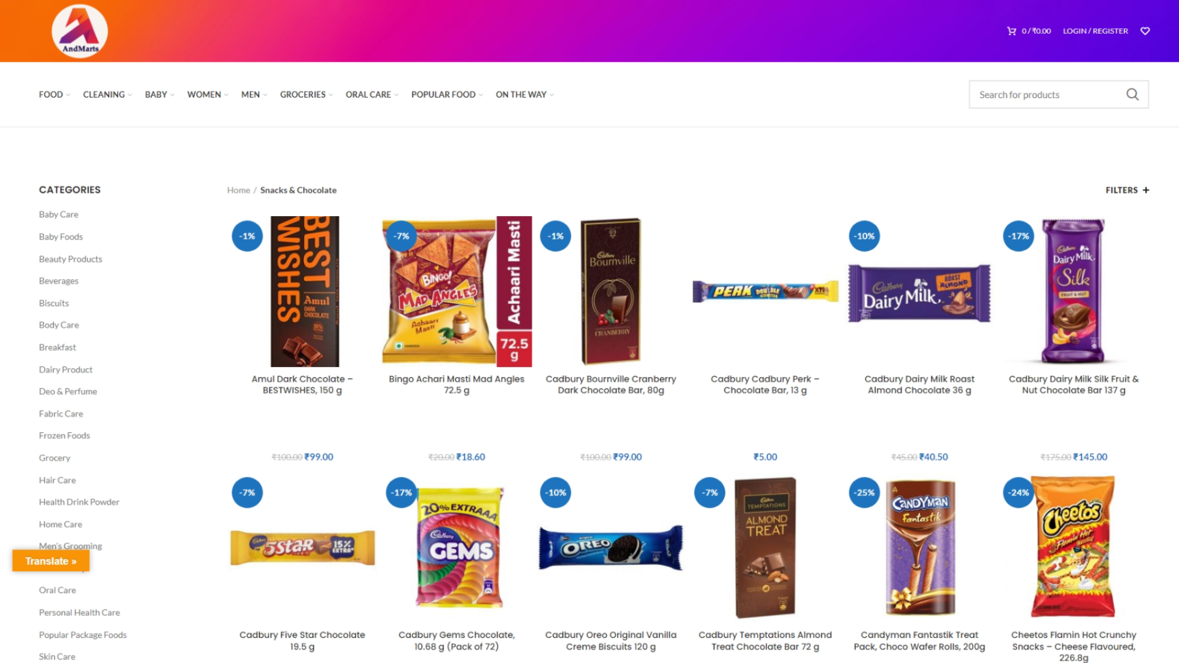Viewport: 1179px width, 663px height.
Task: Click the -17% badge on Dairy Milk Silk
Action: pyautogui.click(x=1019, y=236)
